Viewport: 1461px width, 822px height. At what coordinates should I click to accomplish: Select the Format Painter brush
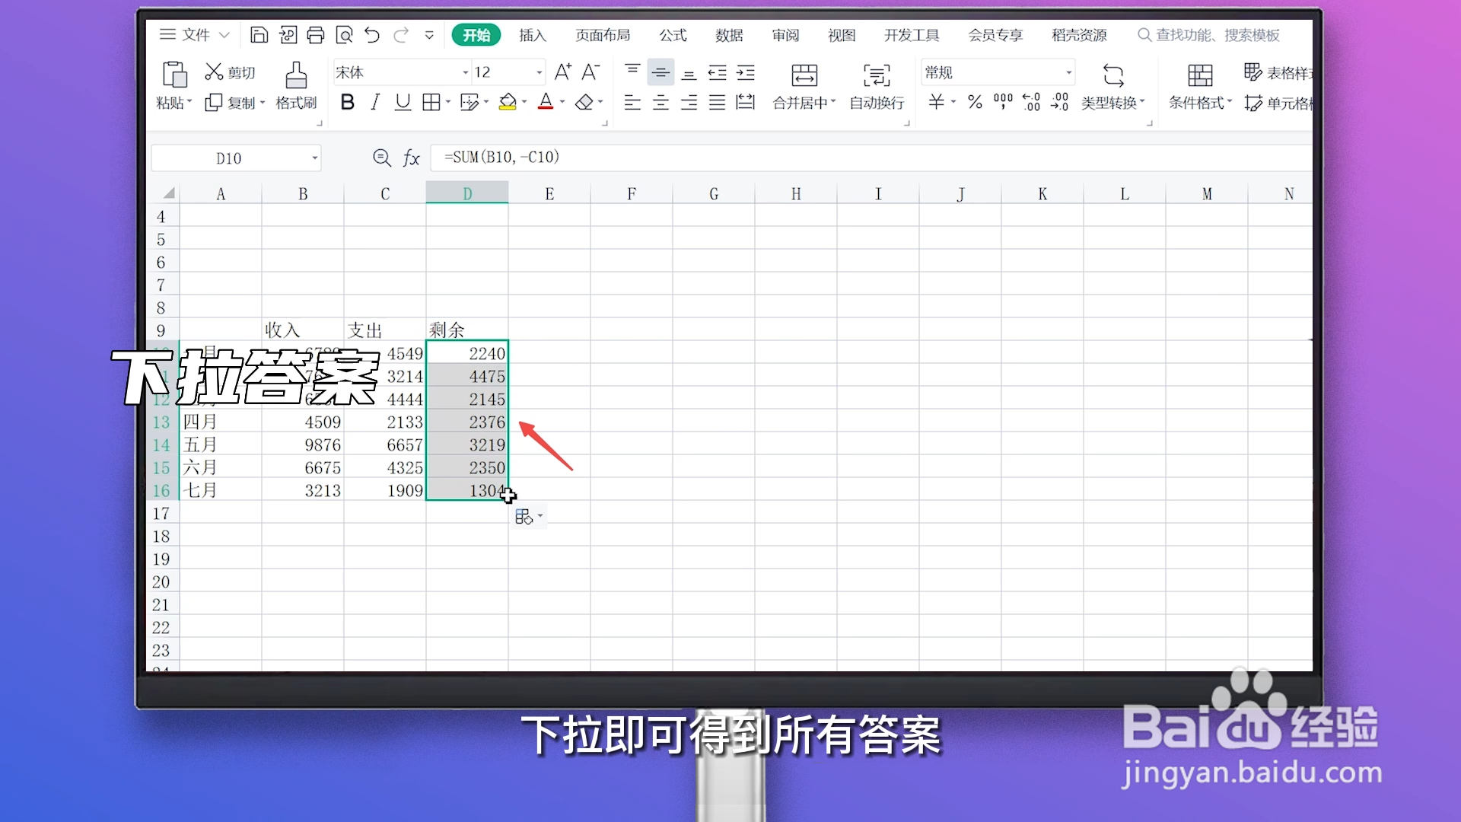coord(296,75)
